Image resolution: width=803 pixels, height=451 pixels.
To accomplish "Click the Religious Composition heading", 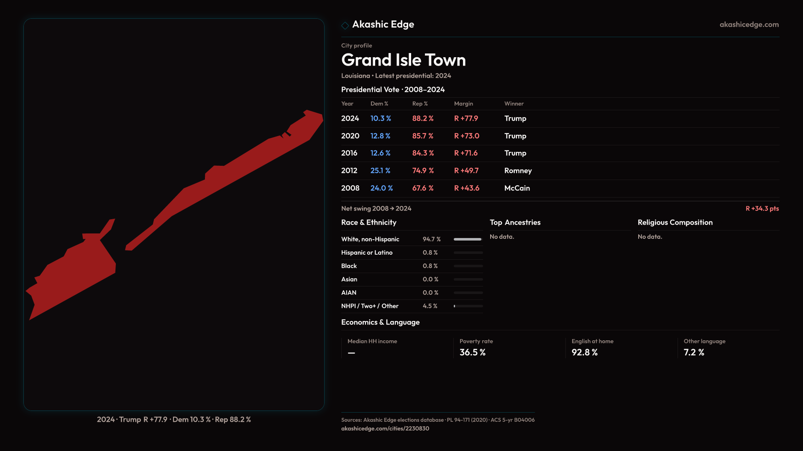I will tap(675, 223).
